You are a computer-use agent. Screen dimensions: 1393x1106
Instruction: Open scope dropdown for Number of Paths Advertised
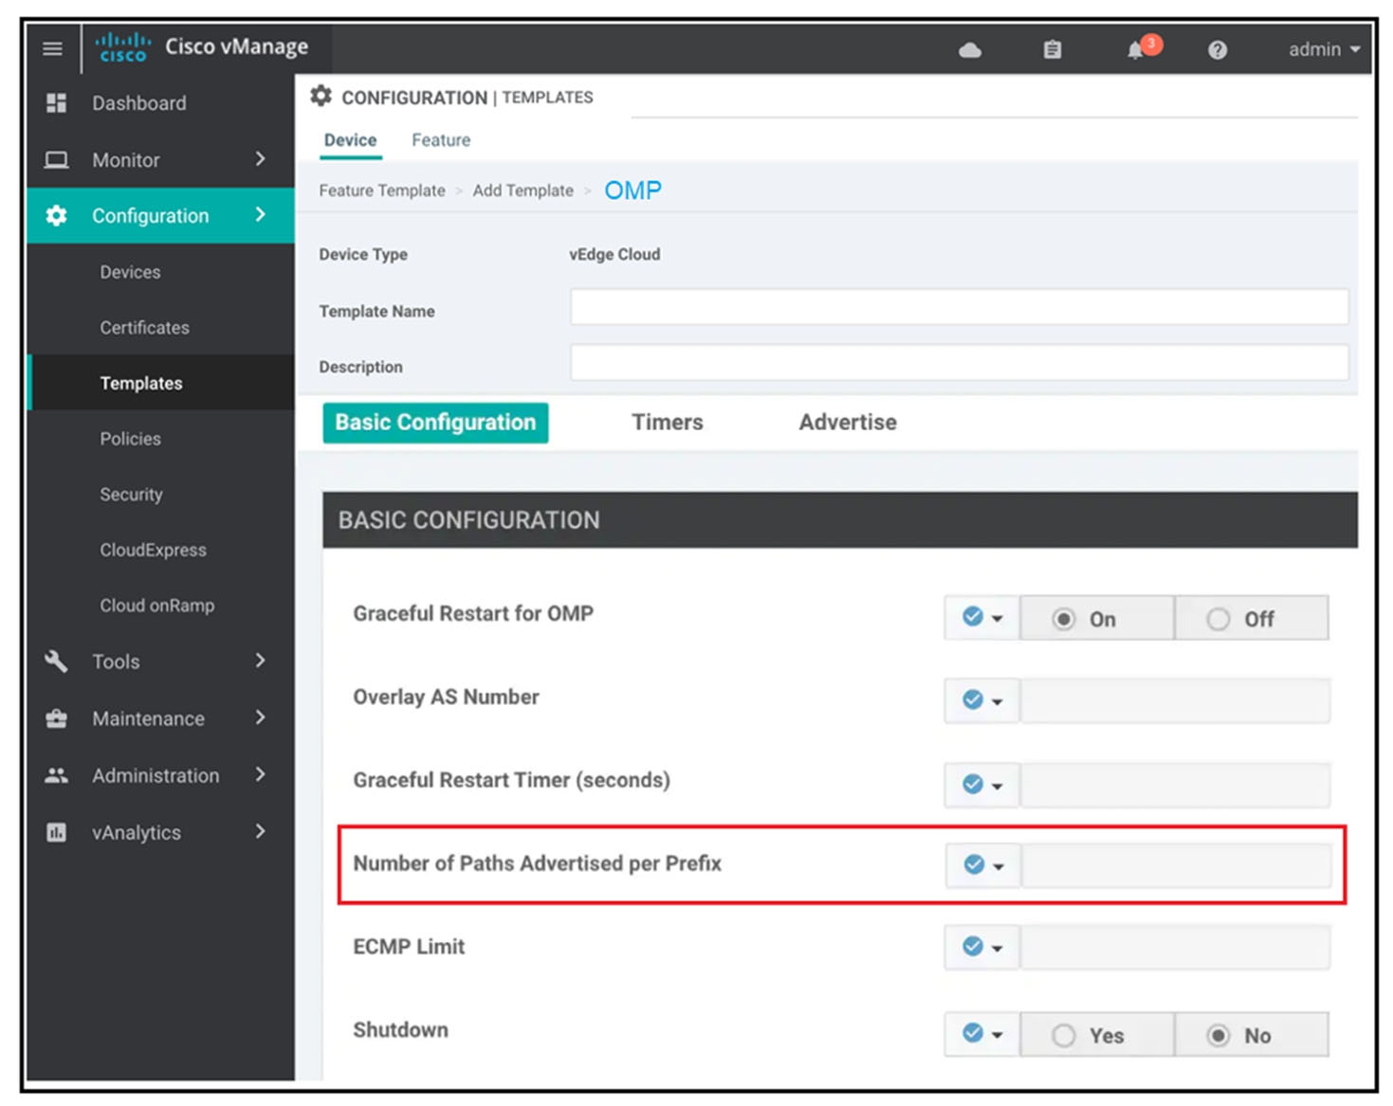[x=982, y=865]
